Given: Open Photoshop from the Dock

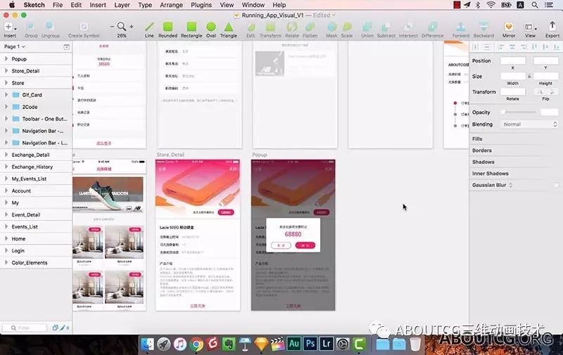Looking at the screenshot, I should [x=310, y=344].
